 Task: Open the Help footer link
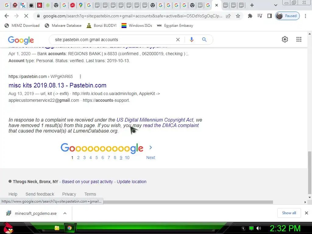(13, 194)
